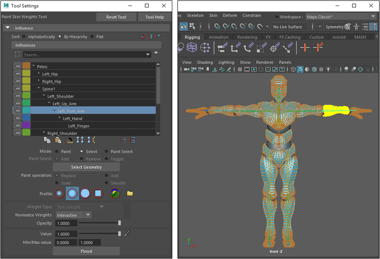Open the Normalize Weights dropdown
The width and height of the screenshot is (380, 259).
click(88, 215)
